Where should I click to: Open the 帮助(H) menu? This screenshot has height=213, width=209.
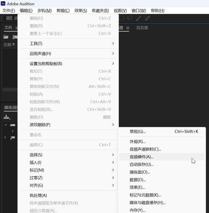pos(158,10)
